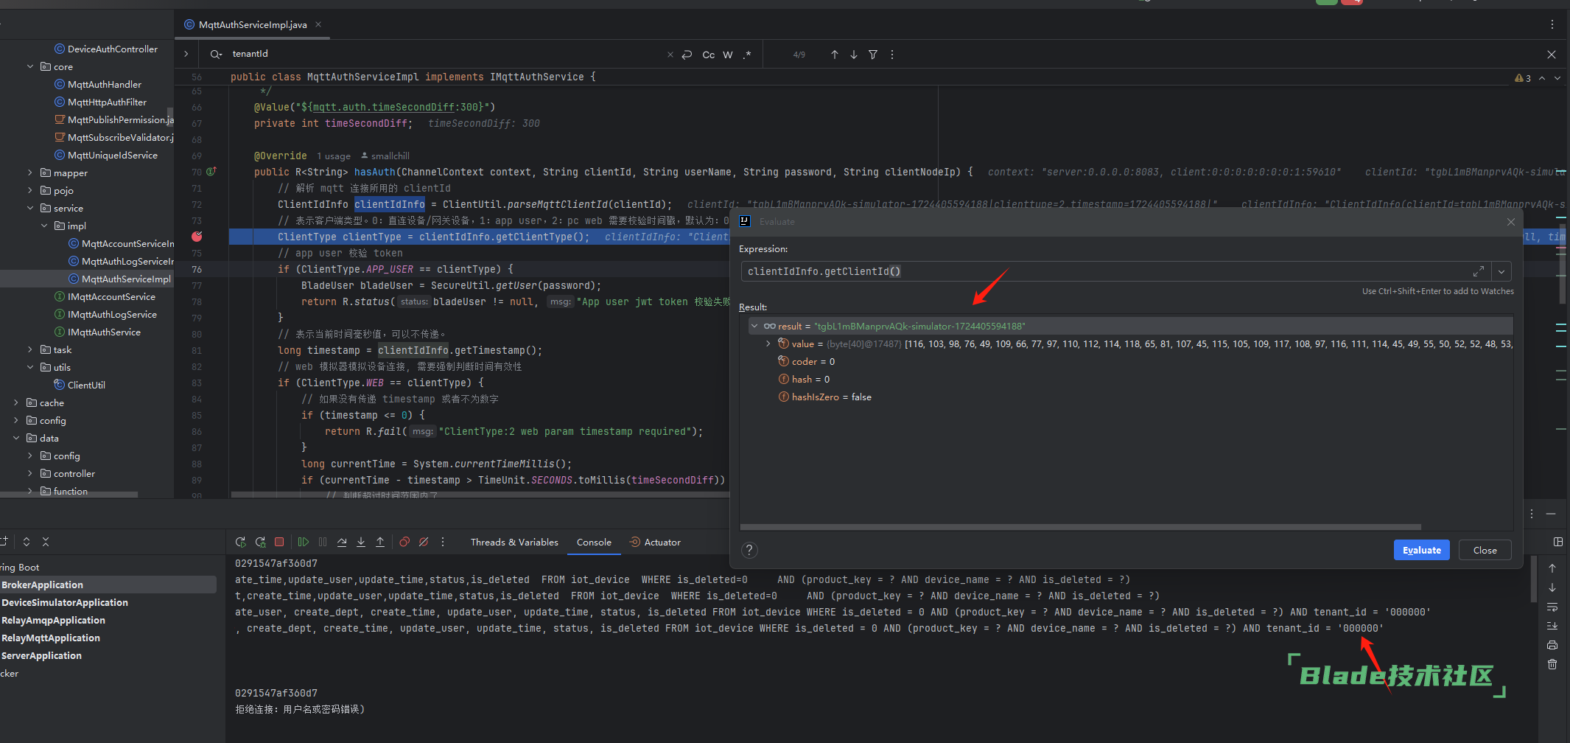
Task: Collapse the impl folder
Action: click(44, 226)
